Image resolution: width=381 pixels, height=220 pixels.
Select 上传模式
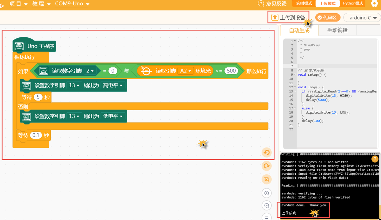point(328,3)
